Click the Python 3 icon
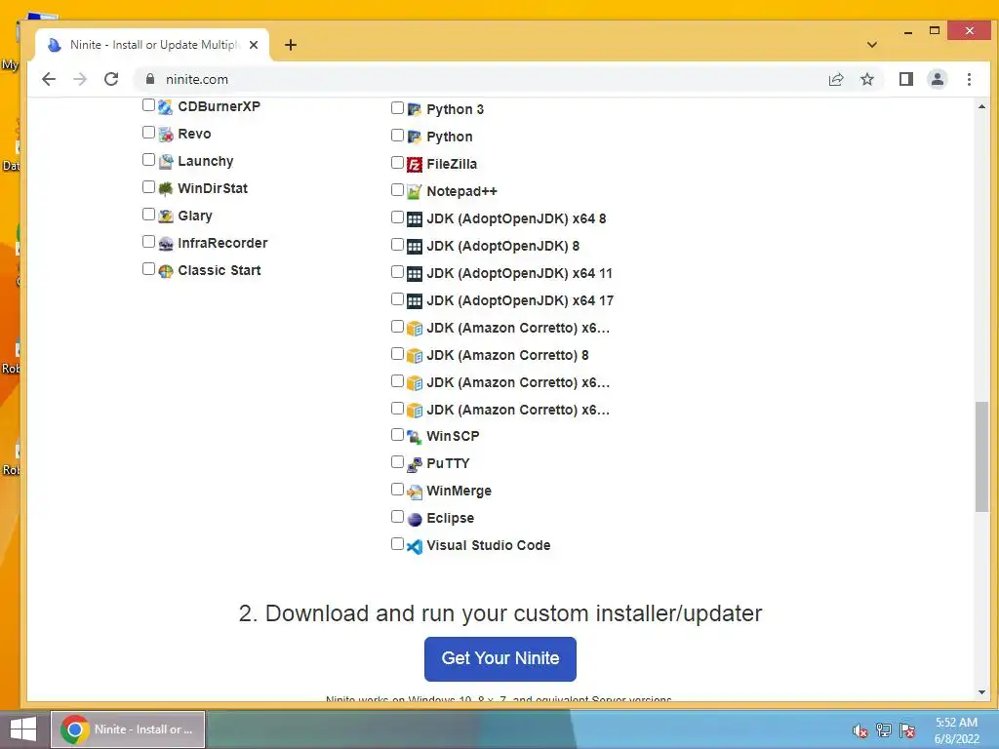 [x=414, y=109]
